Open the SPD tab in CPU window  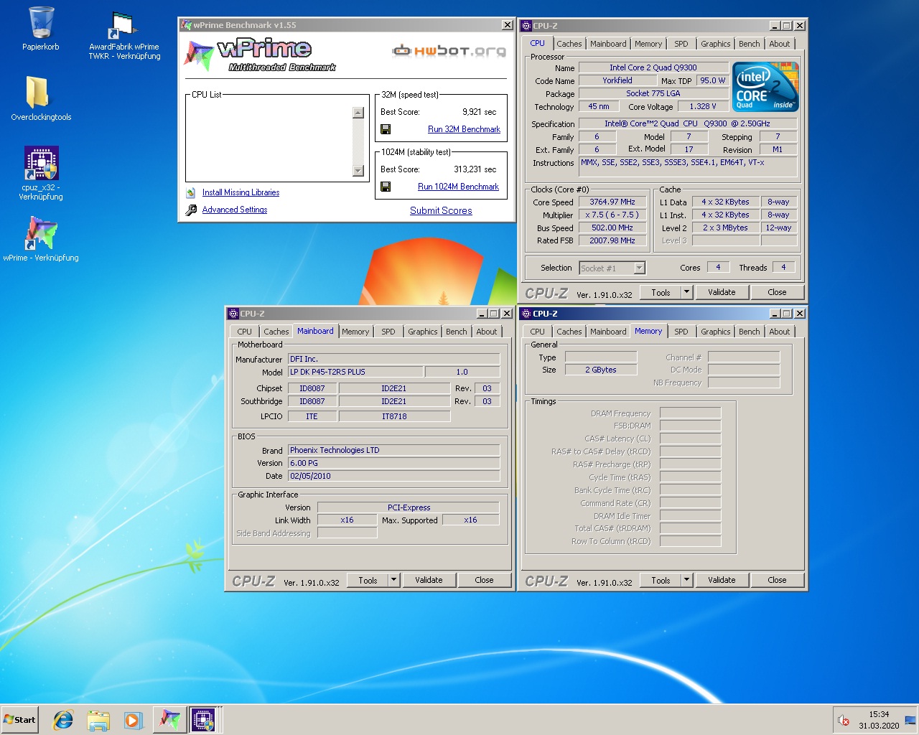681,44
